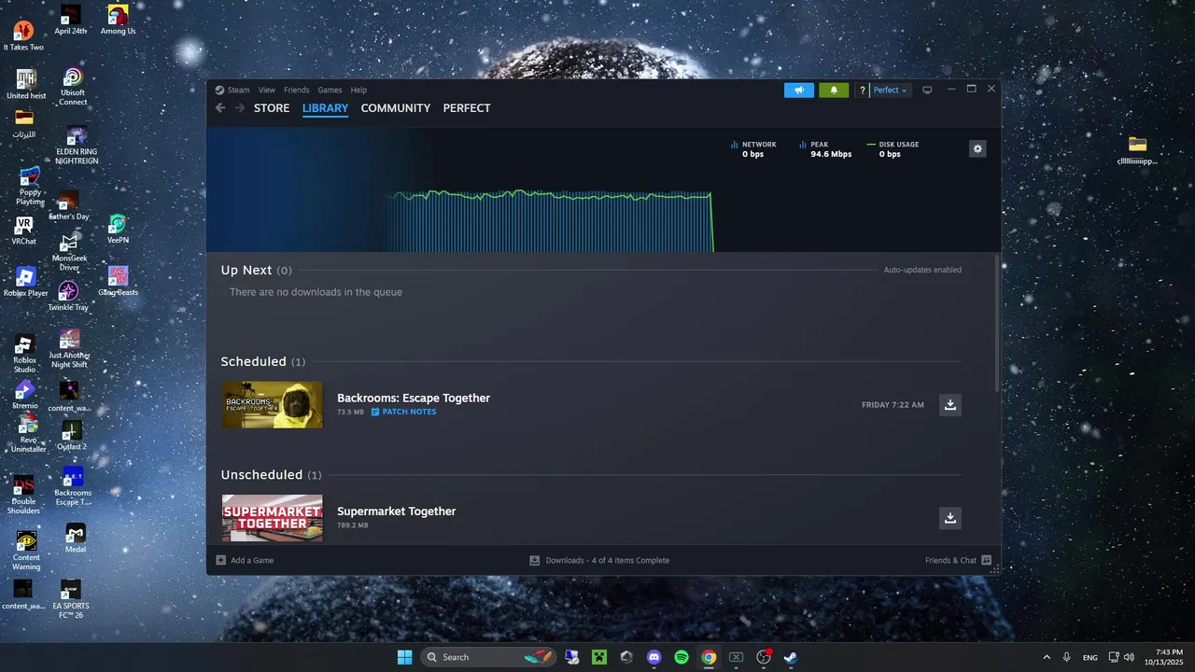Click Supermarket Together thumbnail

[x=273, y=518]
